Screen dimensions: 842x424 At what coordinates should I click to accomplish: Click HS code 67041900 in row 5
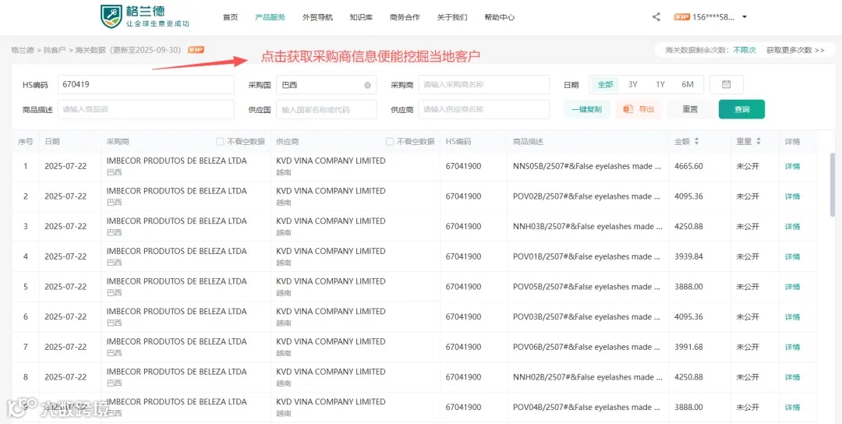[463, 287]
